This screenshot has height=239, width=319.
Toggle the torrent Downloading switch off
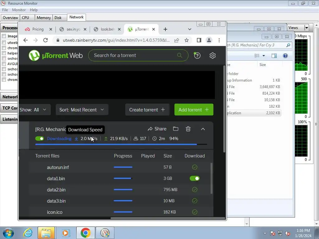(x=40, y=138)
